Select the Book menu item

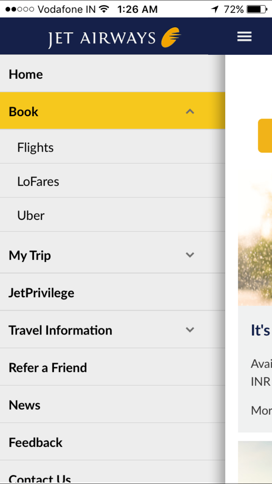tap(23, 111)
